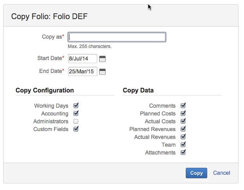Click the Start Date input field
The width and height of the screenshot is (244, 190).
click(x=82, y=59)
